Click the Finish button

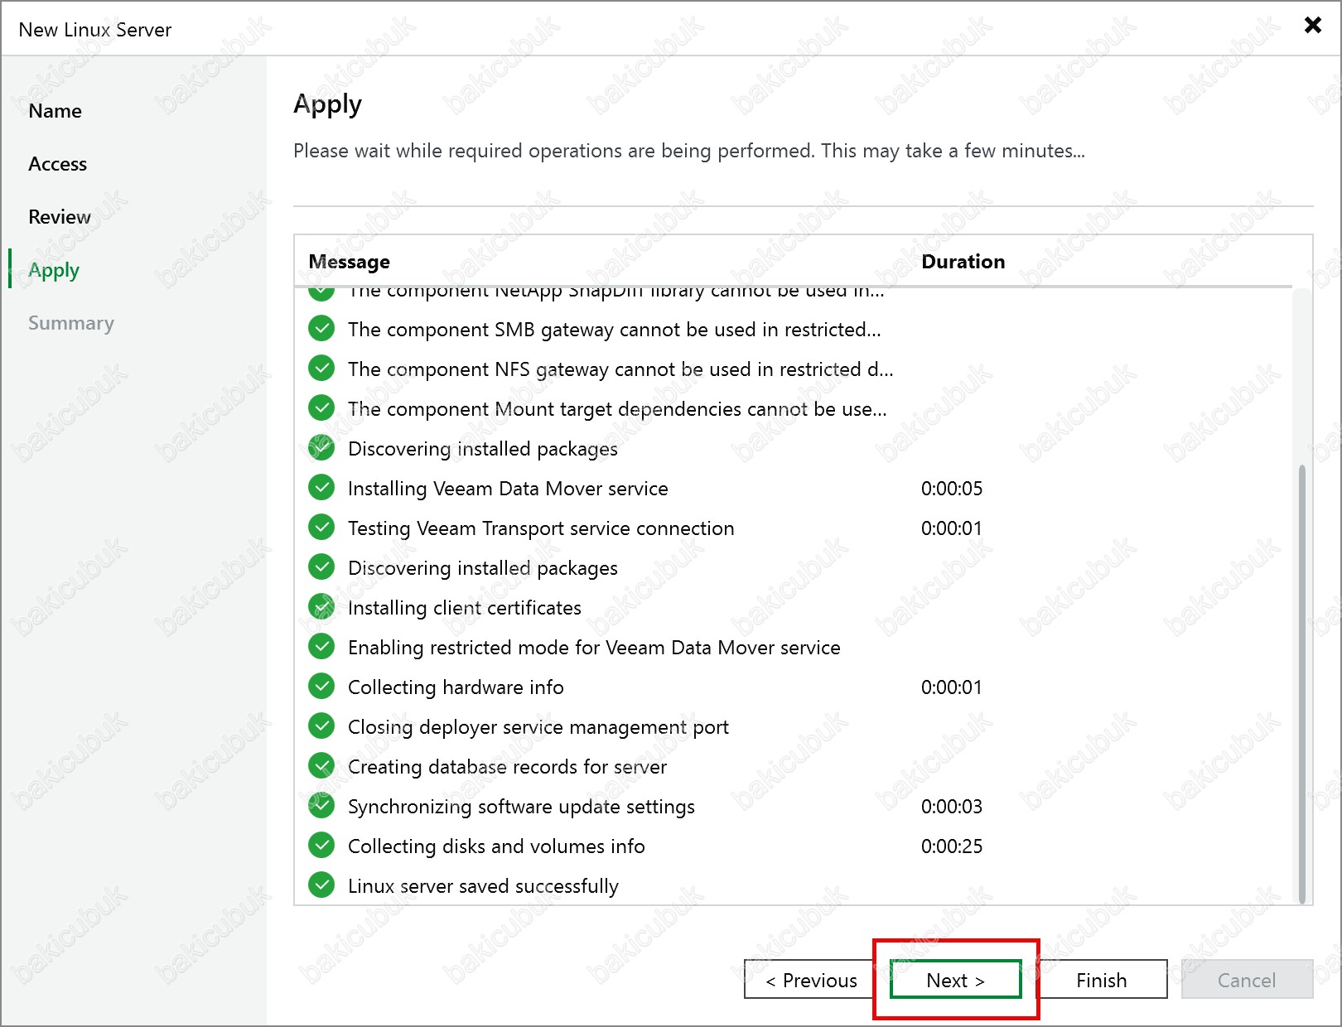[1101, 980]
